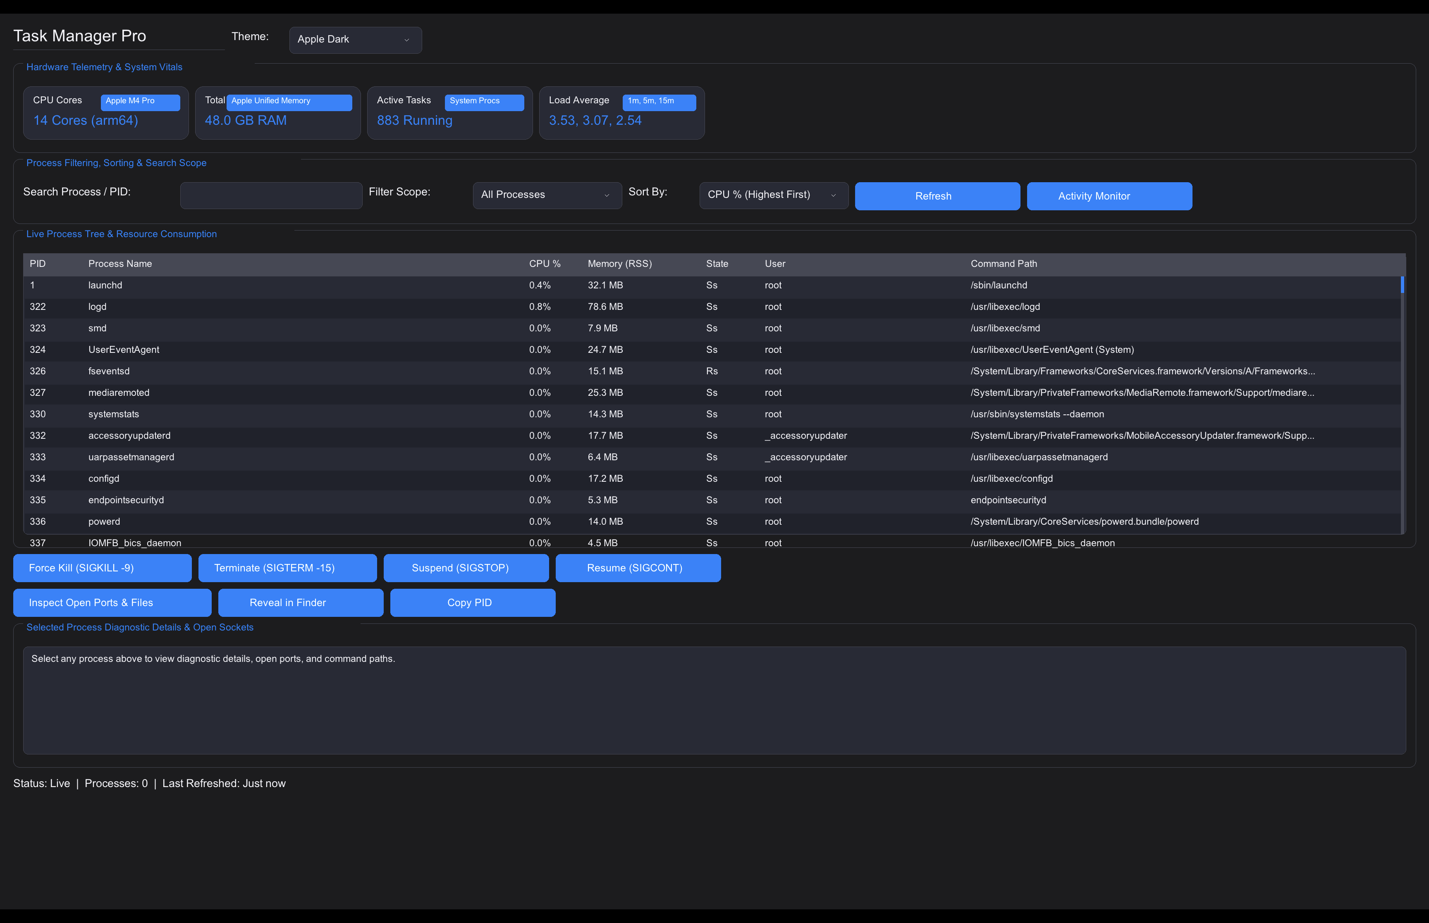Click the 48.0 GB RAM value
The height and width of the screenshot is (923, 1429).
click(246, 121)
